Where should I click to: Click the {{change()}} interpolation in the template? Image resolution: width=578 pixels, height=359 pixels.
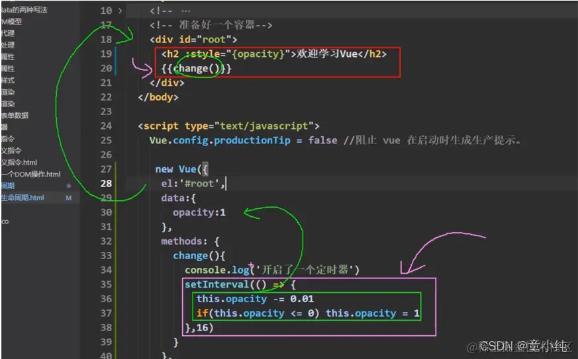click(x=196, y=69)
